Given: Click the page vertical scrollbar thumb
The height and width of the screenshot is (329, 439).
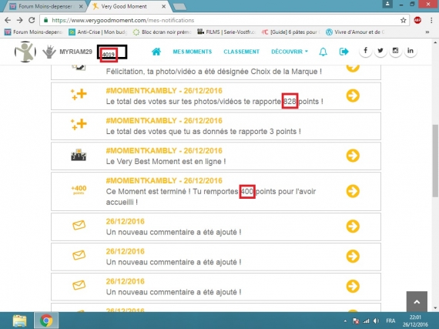Looking at the screenshot, I should [x=435, y=160].
